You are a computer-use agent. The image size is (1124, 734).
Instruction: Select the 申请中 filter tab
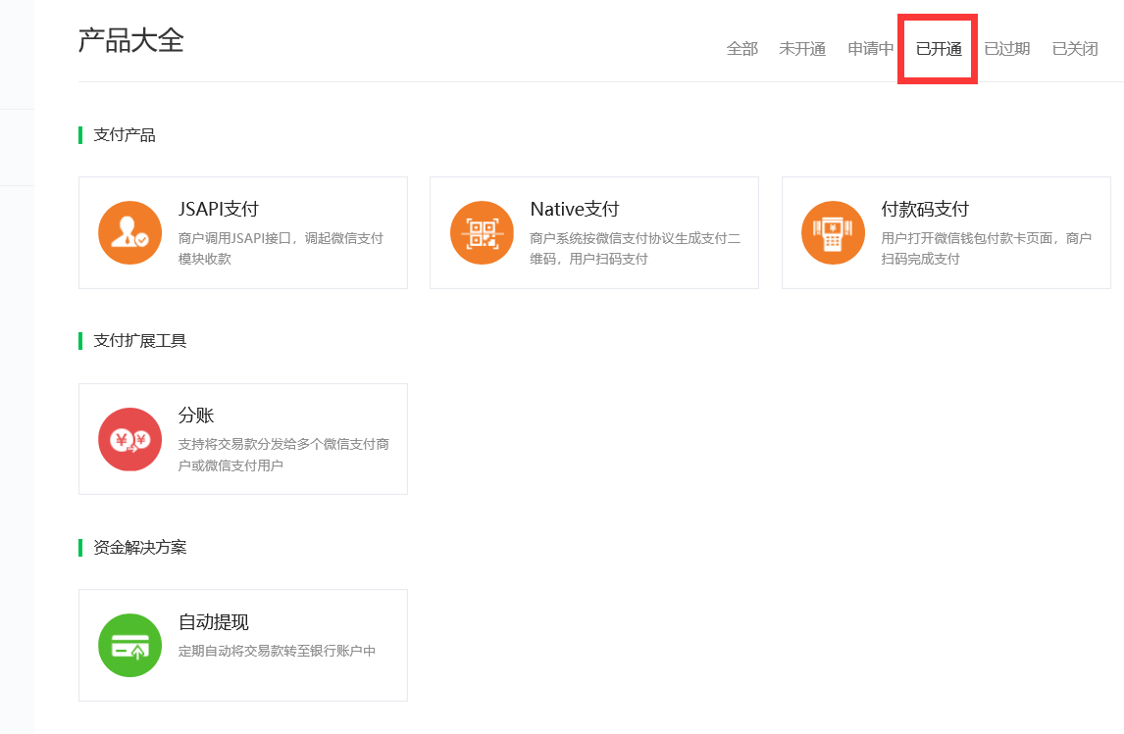[870, 49]
